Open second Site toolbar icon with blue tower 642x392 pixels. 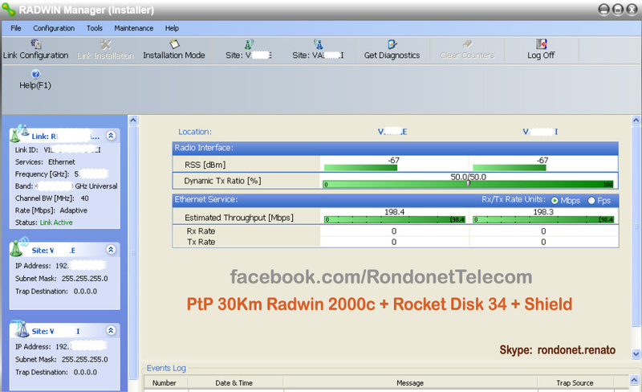tap(318, 43)
